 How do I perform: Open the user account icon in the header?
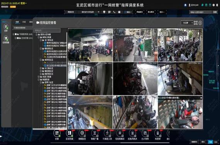190,5
